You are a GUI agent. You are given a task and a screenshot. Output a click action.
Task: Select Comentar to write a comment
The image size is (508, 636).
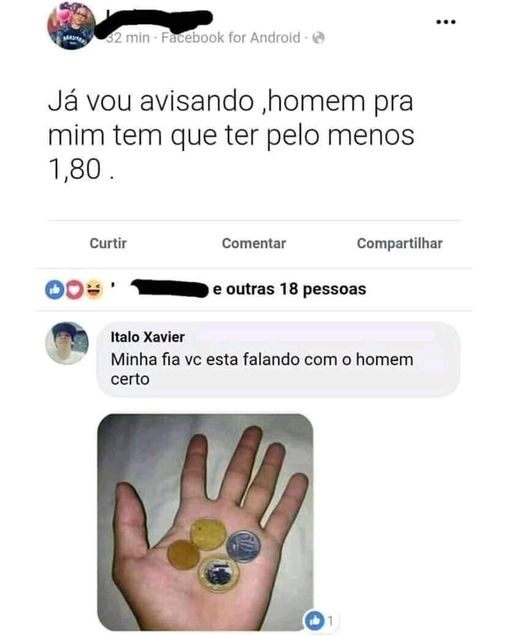pyautogui.click(x=253, y=243)
